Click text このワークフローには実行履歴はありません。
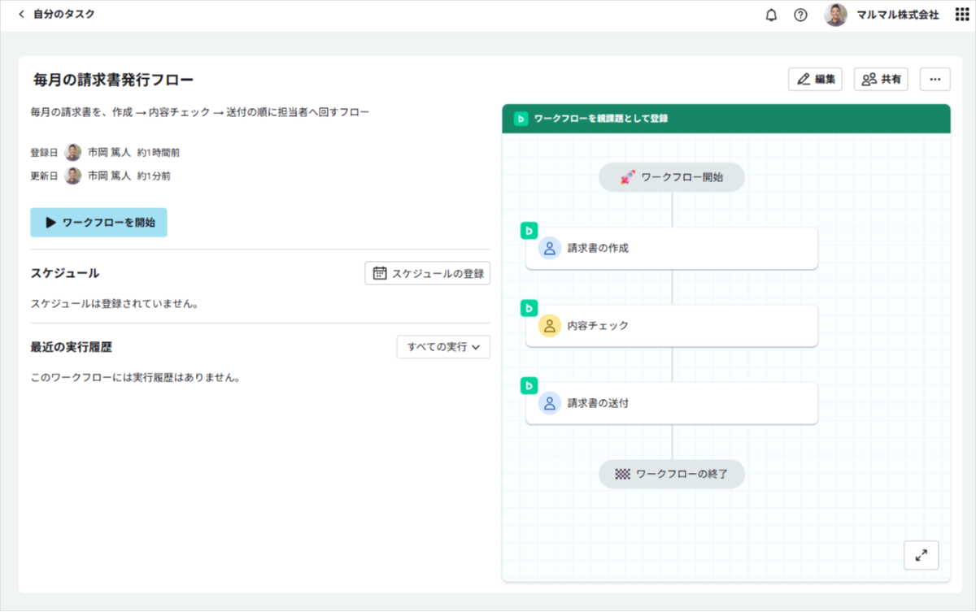976x612 pixels. [x=137, y=378]
